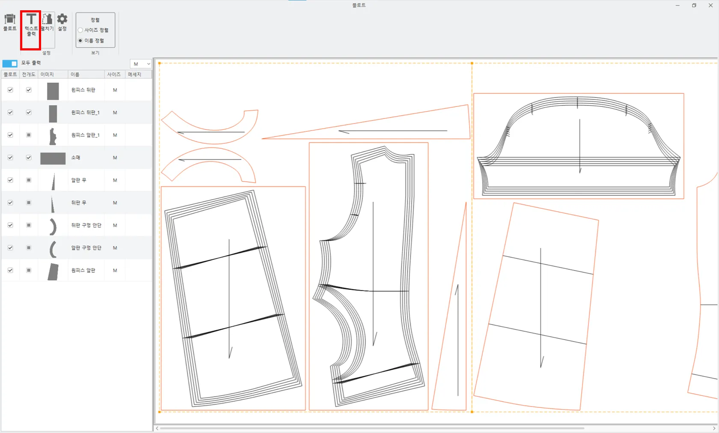Uncheck 전개도 checkbox for 원피스 뒤판_1

click(29, 113)
